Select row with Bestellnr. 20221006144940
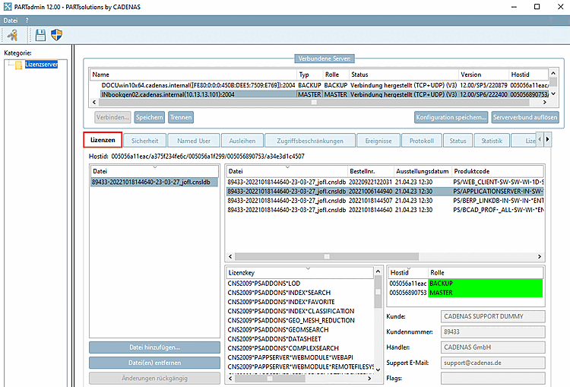 tap(385, 192)
